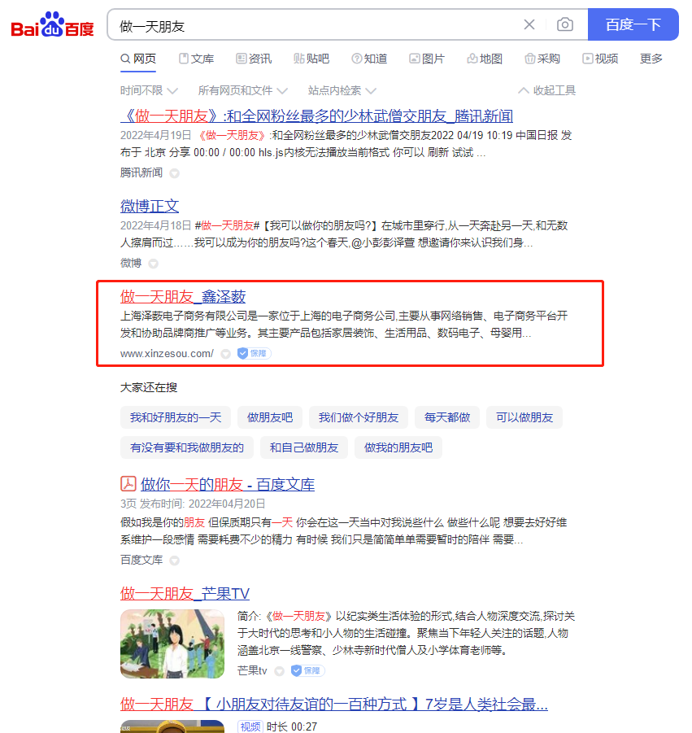692x733 pixels.
Task: Open the 更多 menu
Action: 651,59
